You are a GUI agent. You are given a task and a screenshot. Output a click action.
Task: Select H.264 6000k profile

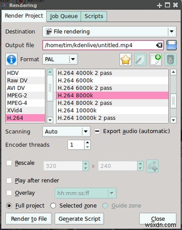pyautogui.click(x=112, y=80)
